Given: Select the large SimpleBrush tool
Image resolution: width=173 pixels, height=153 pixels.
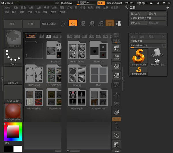Looking at the screenshot, I should tap(139, 57).
